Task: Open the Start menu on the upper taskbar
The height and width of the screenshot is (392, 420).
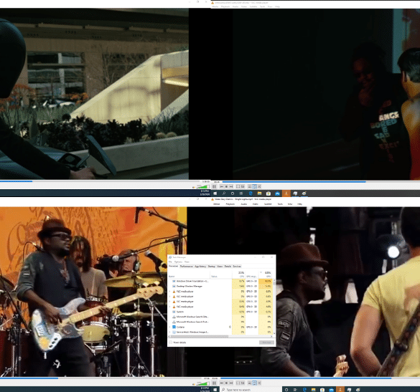Action: (215, 193)
